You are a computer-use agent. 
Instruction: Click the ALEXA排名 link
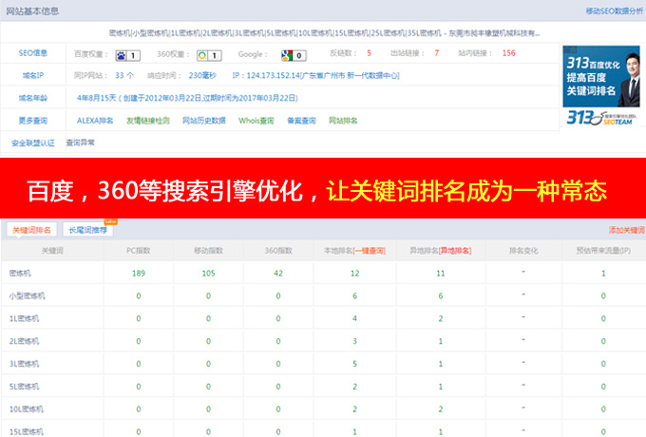tap(95, 121)
